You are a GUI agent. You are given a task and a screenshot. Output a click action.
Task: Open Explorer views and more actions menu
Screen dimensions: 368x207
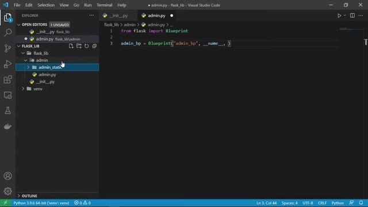(x=91, y=16)
